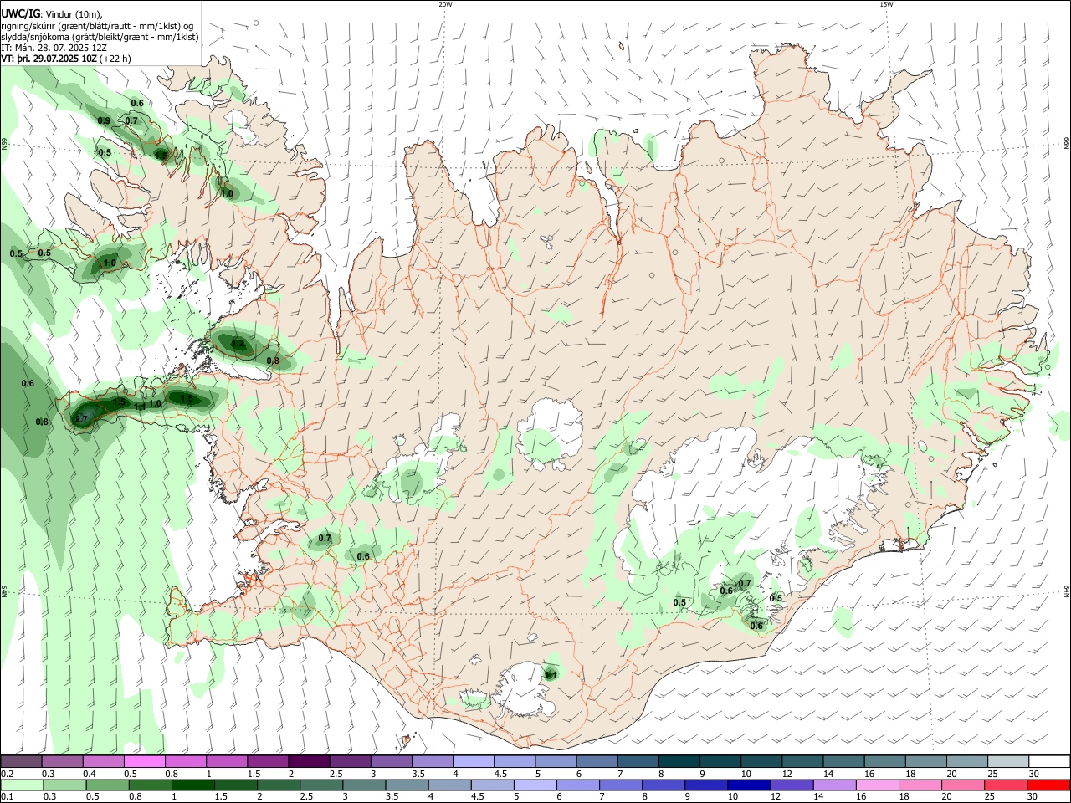Click the 0.9 precipitation value on the map
1071x803 pixels.
[104, 121]
